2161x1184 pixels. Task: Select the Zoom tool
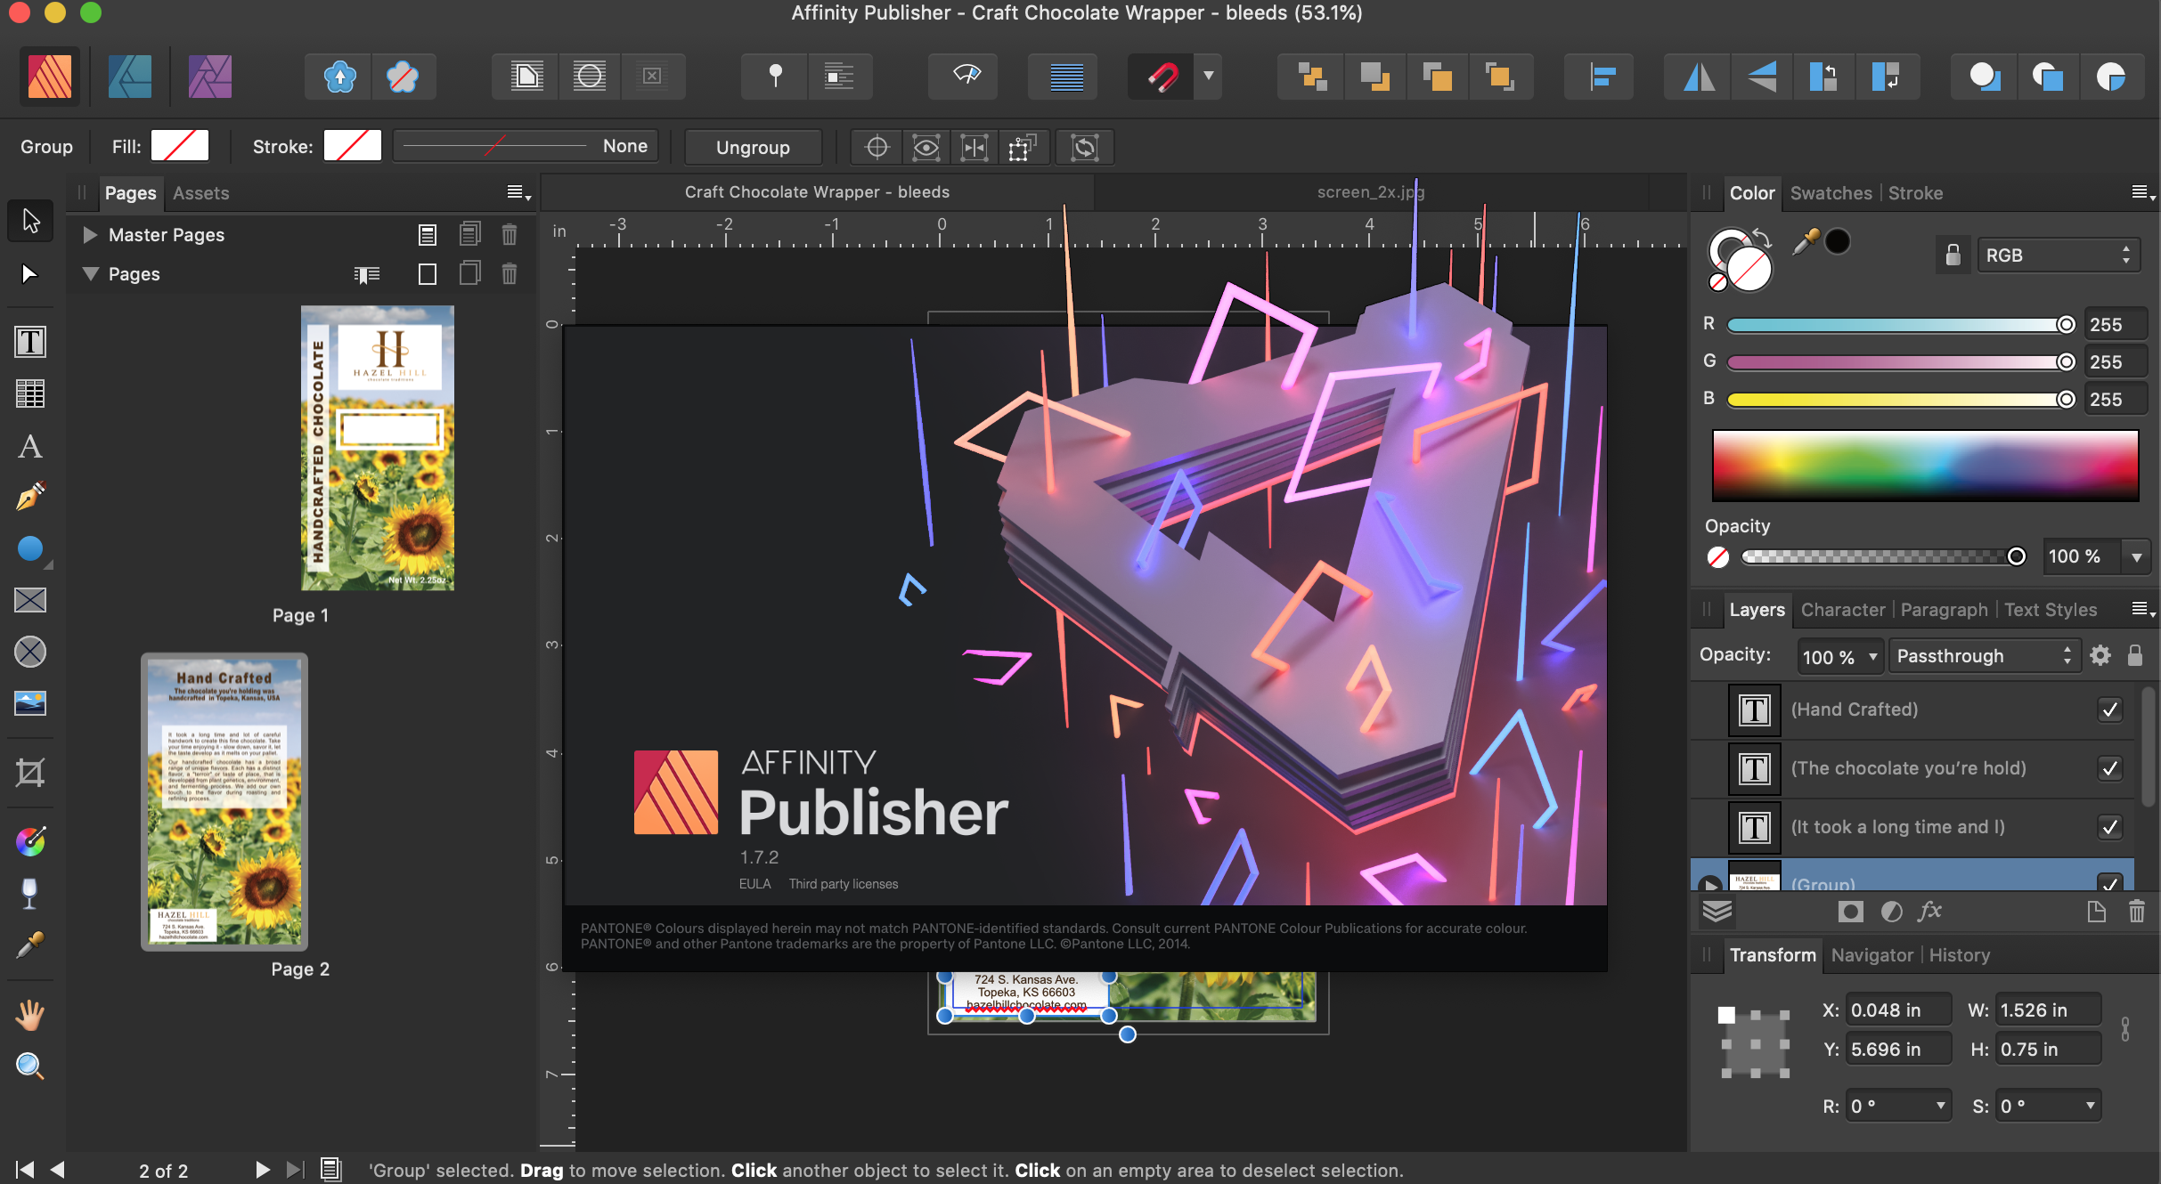pyautogui.click(x=30, y=1066)
